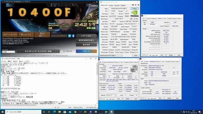
Task: Click the 使用許諾契約を表示 button
Action: click(x=86, y=40)
